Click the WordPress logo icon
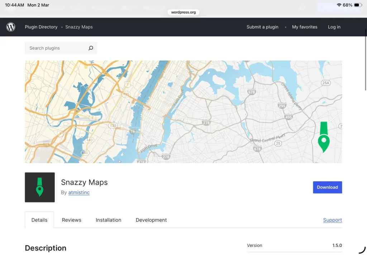 10,27
